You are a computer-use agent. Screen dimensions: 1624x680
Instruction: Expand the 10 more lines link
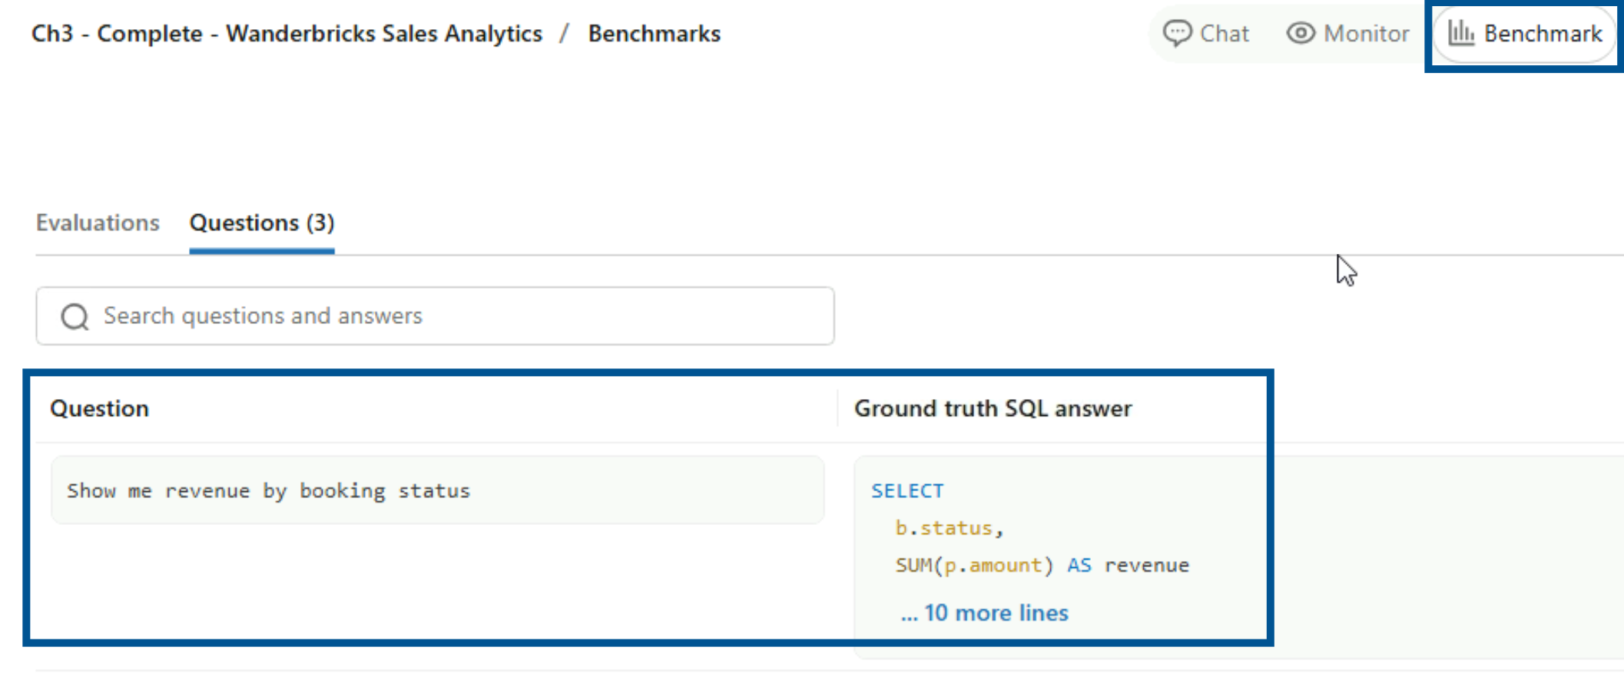tap(985, 613)
